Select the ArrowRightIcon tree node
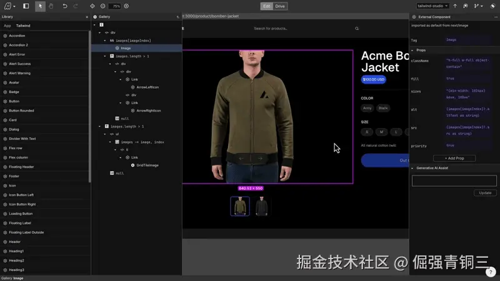 (146, 111)
